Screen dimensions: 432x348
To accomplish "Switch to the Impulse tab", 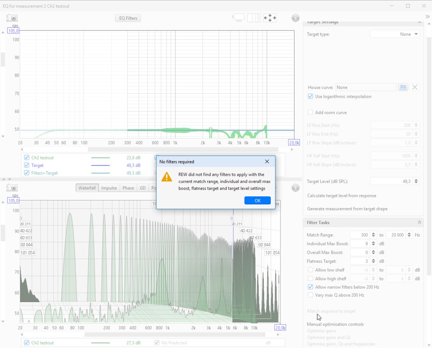I will pyautogui.click(x=109, y=188).
